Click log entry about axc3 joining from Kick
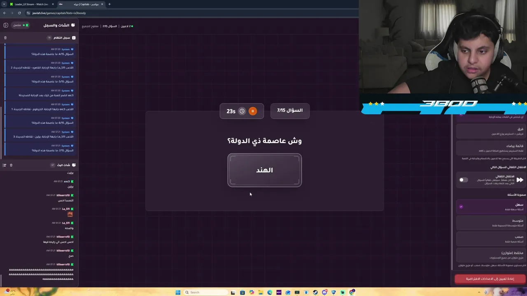The height and width of the screenshot is (296, 527). pyautogui.click(x=40, y=93)
